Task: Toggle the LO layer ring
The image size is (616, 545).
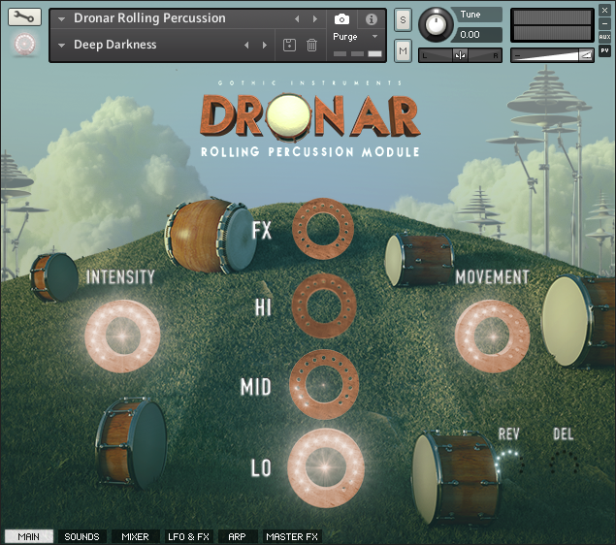Action: 326,467
